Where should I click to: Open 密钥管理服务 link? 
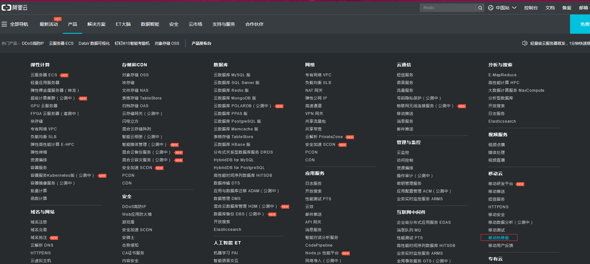pos(409,184)
